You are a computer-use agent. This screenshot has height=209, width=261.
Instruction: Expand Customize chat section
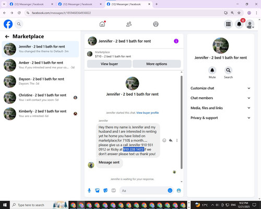pos(221,88)
